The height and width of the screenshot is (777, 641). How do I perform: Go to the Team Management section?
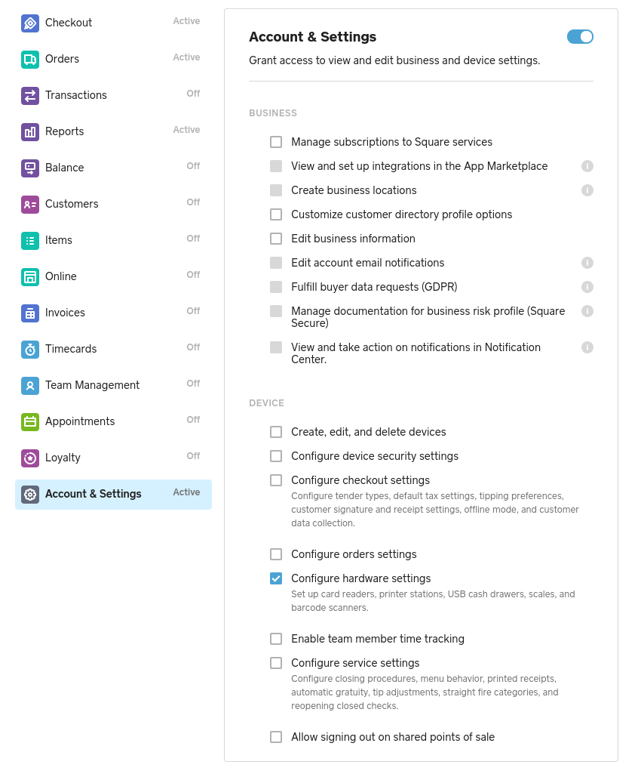[x=92, y=385]
